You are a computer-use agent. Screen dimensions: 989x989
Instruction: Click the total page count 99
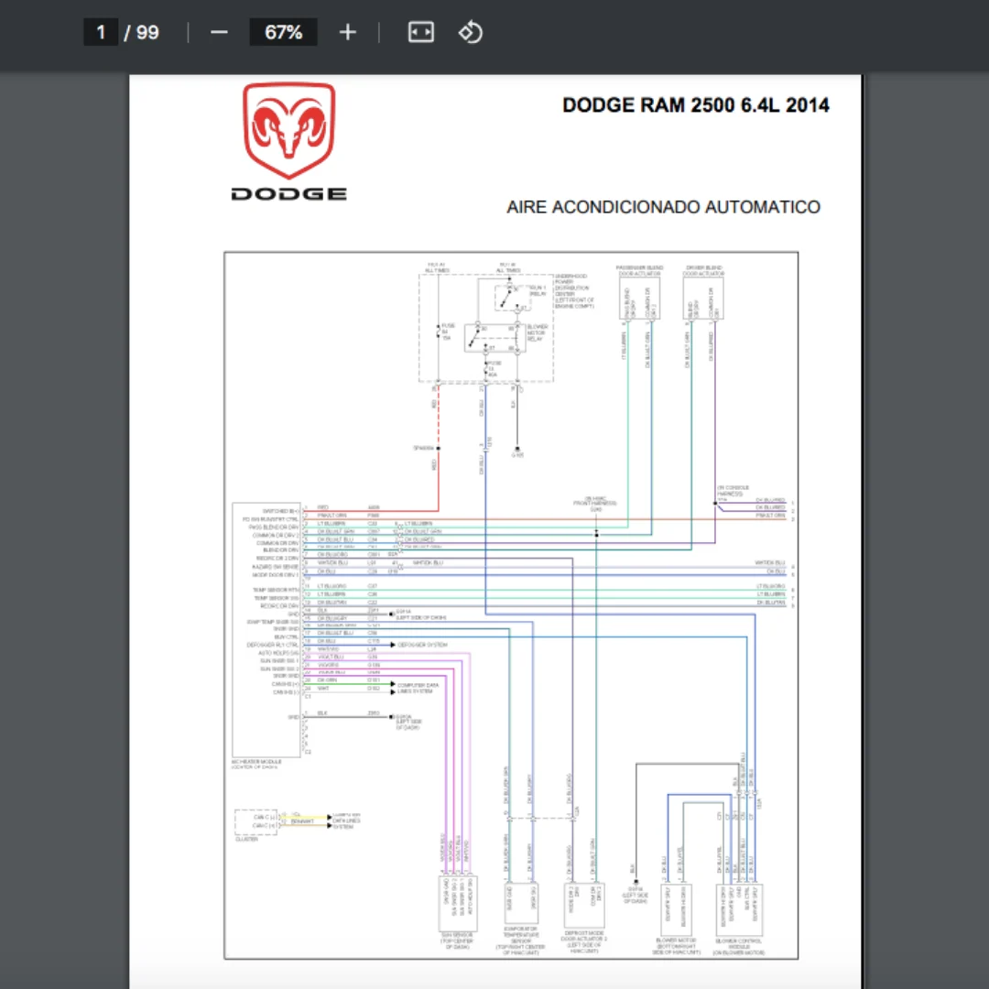147,32
